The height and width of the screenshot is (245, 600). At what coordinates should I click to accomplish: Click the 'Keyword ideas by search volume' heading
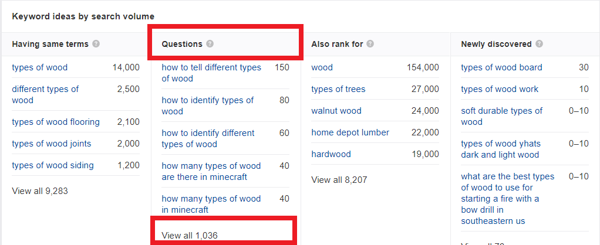pyautogui.click(x=83, y=16)
